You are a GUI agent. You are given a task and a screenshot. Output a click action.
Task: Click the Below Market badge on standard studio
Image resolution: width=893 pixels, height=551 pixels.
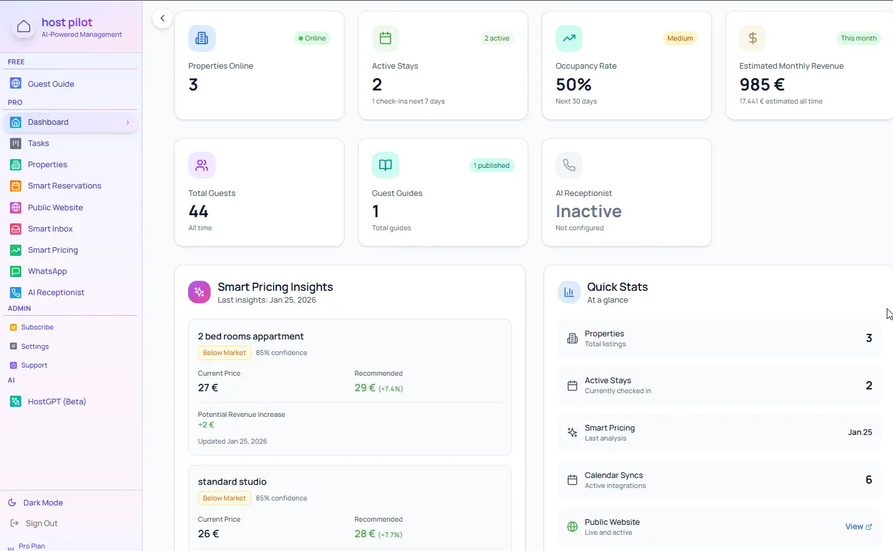pyautogui.click(x=224, y=498)
